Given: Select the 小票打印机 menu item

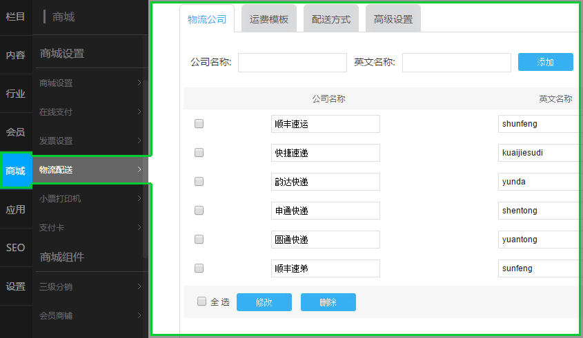Looking at the screenshot, I should (x=90, y=199).
